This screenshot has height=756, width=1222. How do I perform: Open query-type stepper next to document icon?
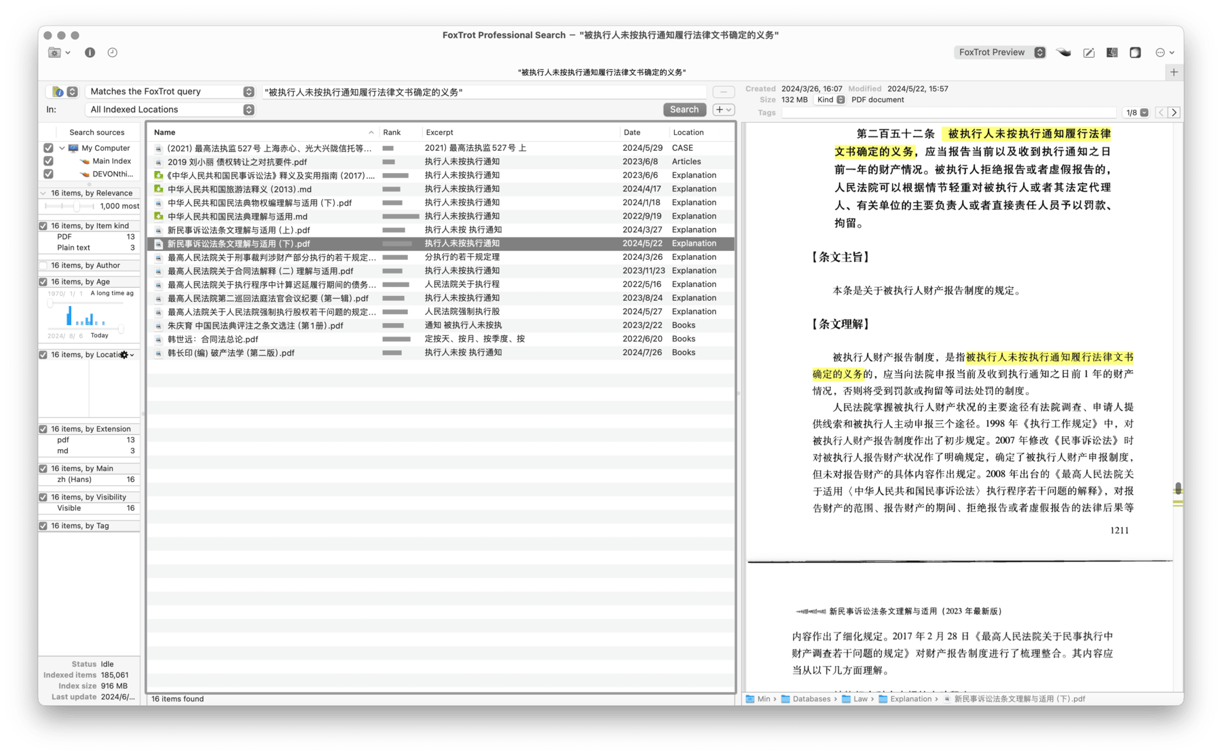(x=72, y=92)
